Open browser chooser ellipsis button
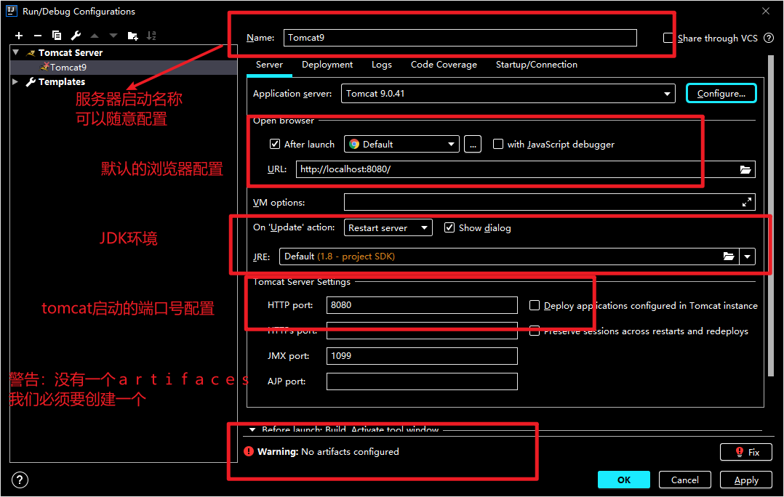The image size is (784, 497). tap(473, 145)
